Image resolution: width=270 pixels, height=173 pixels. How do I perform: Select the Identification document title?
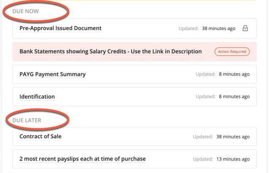click(x=37, y=97)
